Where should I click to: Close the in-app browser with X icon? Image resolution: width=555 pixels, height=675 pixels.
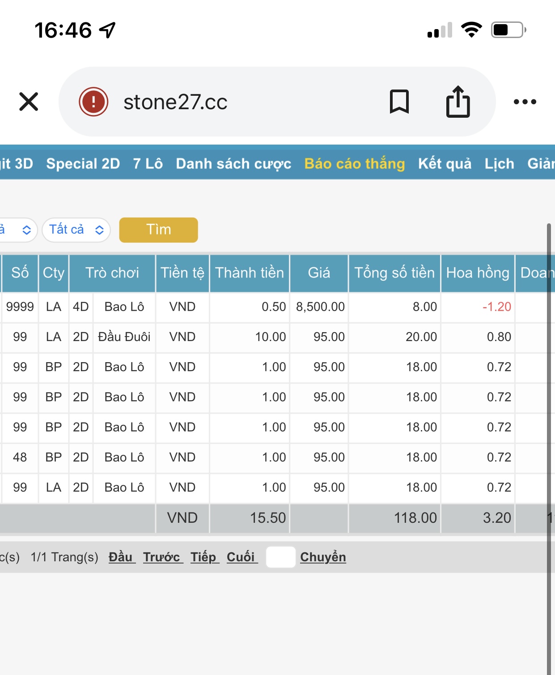coord(29,102)
